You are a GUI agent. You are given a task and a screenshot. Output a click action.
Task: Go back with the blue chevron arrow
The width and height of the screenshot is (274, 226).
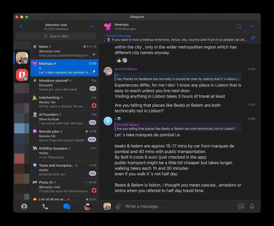coord(21,26)
